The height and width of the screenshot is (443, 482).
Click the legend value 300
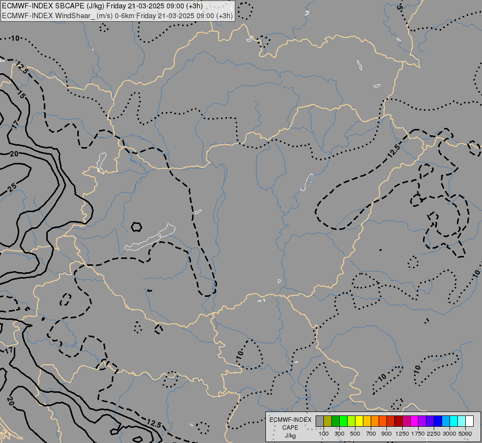339,434
